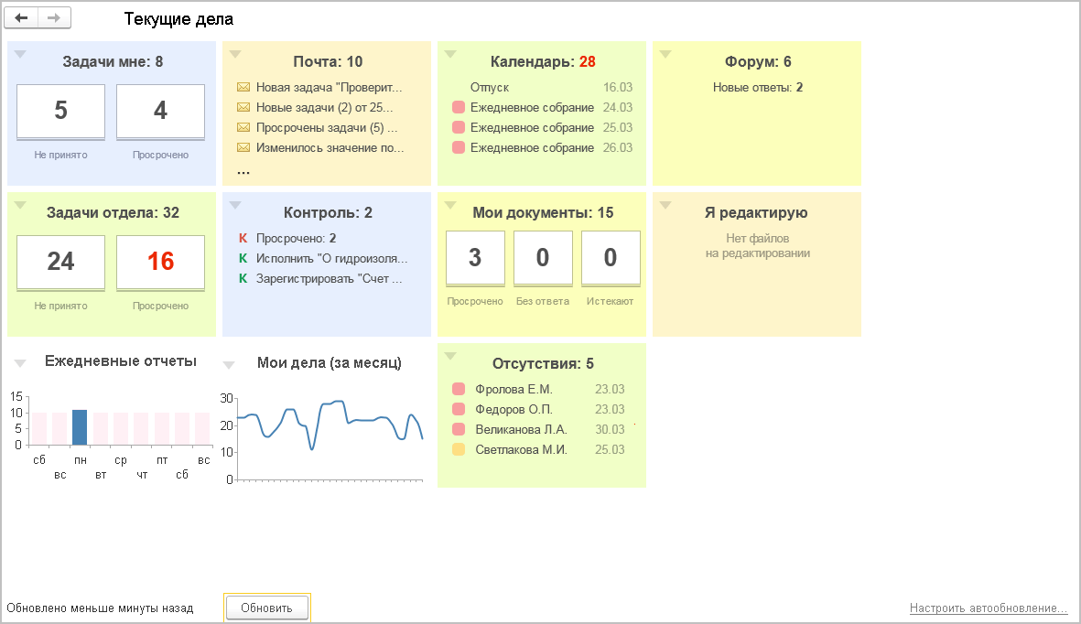The width and height of the screenshot is (1081, 624).
Task: Open Просрочено counter 3 in Мои документы
Action: coord(475,259)
